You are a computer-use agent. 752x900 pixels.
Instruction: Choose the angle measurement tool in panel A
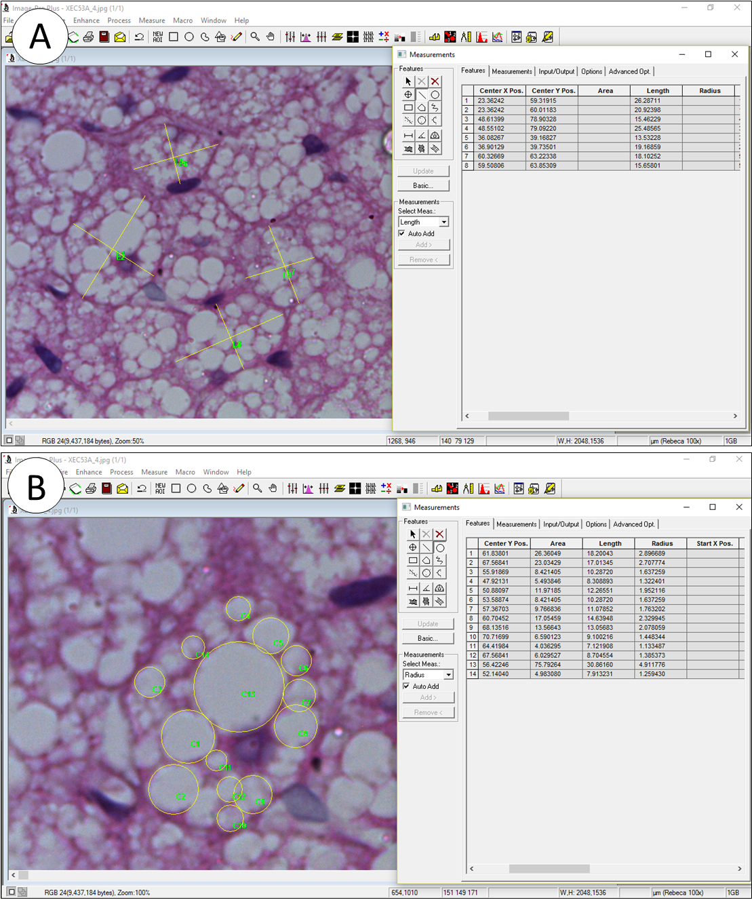coord(422,136)
